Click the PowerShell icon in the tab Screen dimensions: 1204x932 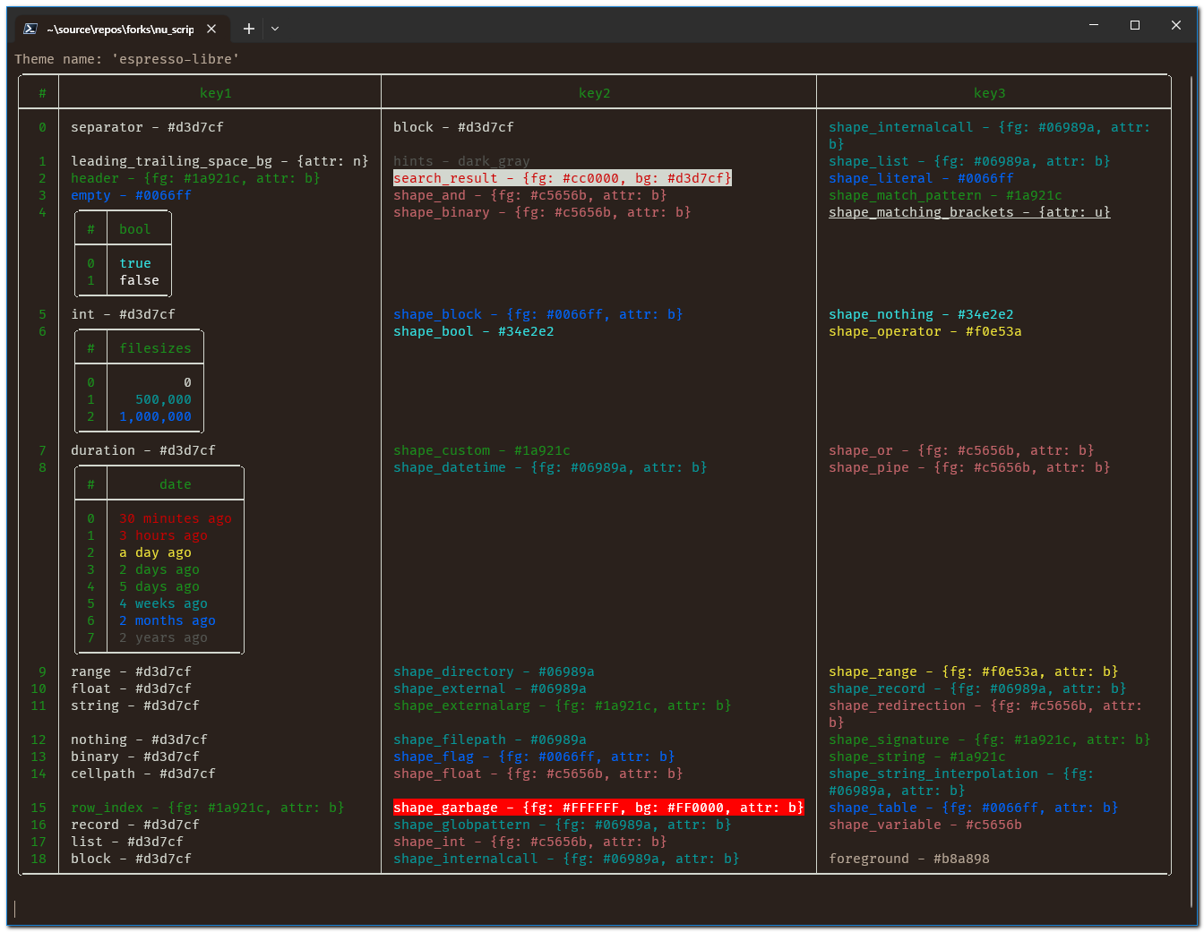click(x=30, y=29)
